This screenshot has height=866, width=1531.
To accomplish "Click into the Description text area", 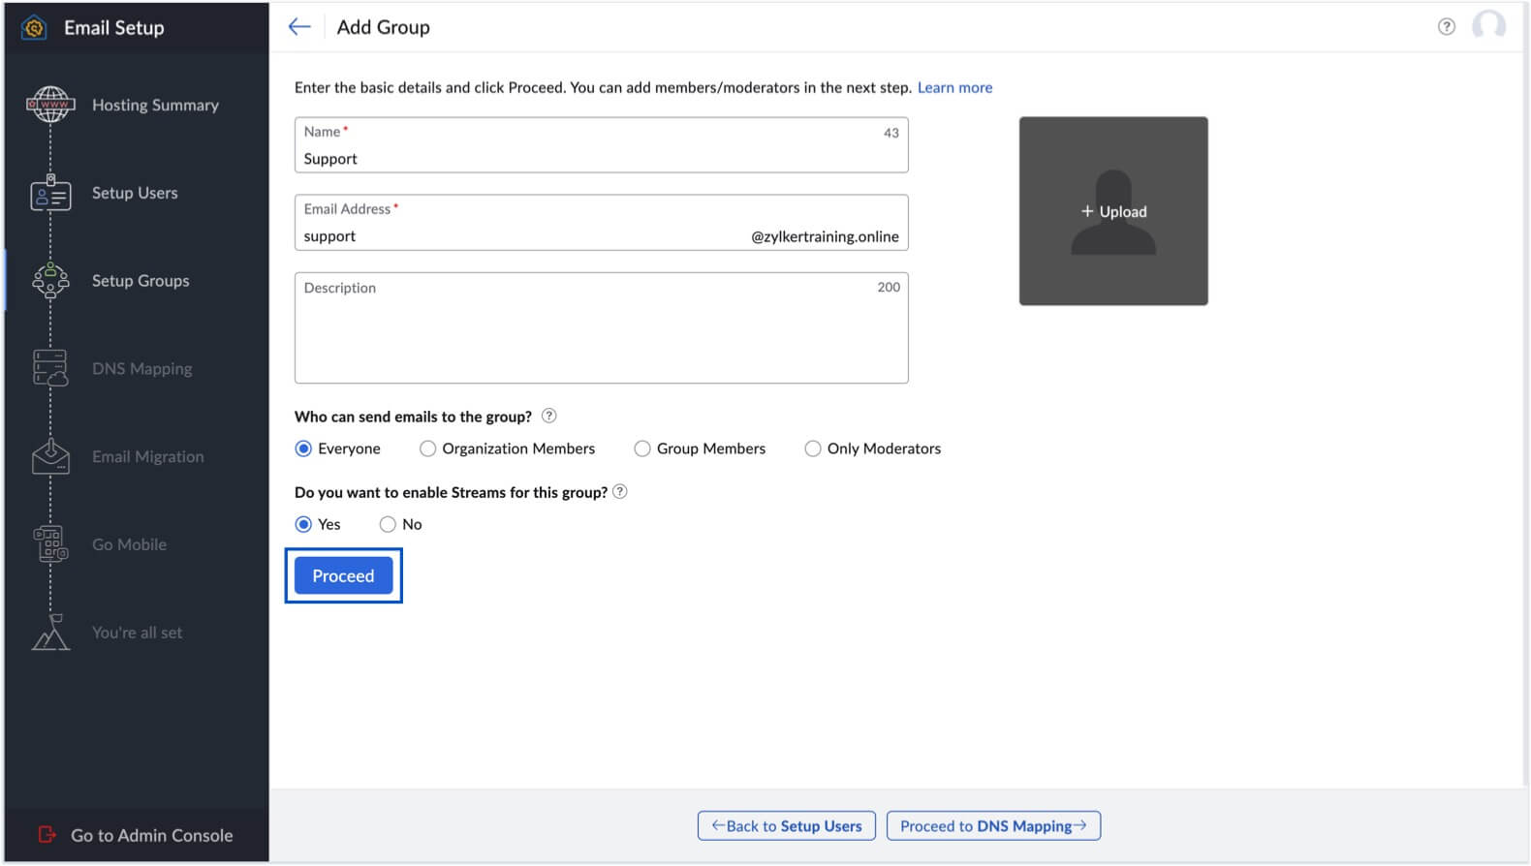I will click(601, 334).
